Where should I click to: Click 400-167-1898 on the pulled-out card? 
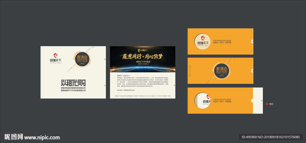[x=222, y=102]
